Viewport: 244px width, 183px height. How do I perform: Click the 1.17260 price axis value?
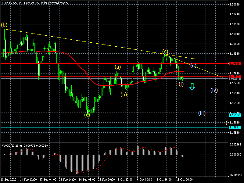(235, 83)
